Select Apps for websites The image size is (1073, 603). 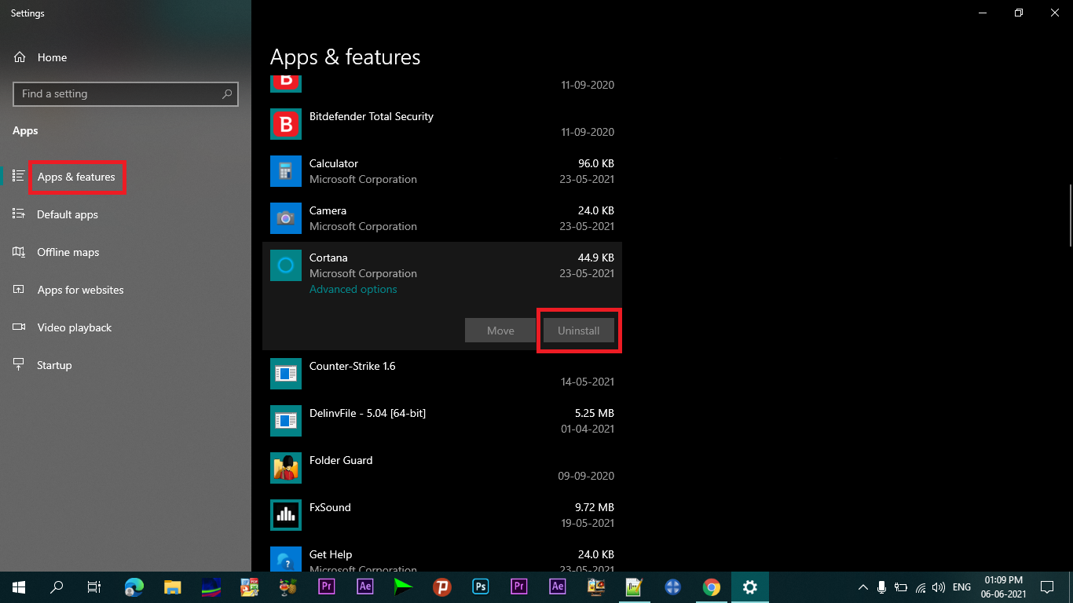80,290
